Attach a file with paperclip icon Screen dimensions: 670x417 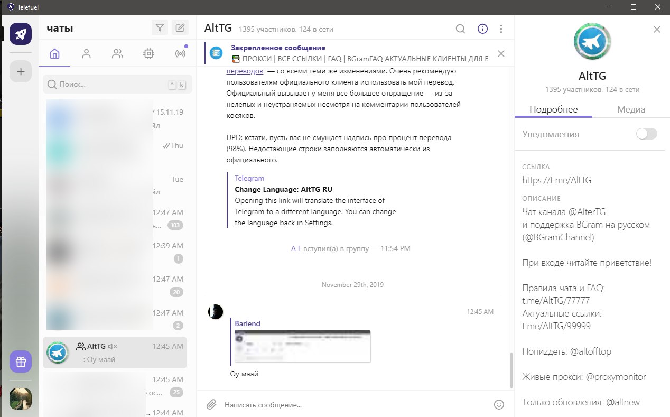211,404
